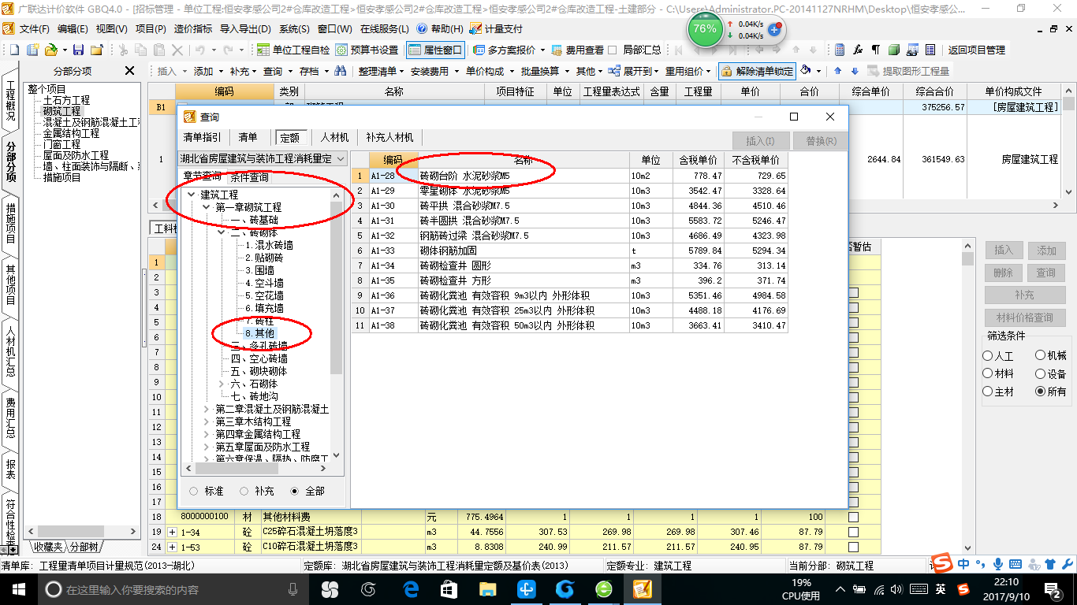Open Windows Start menu
Screen dimensions: 1077x605
click(x=18, y=589)
